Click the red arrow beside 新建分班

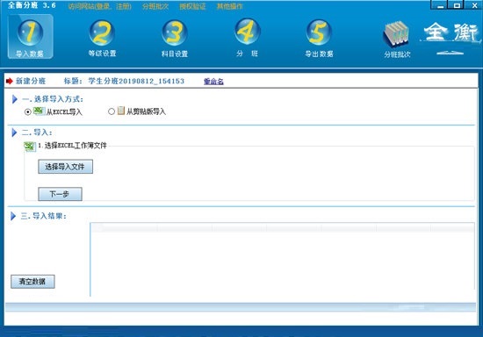coord(10,81)
